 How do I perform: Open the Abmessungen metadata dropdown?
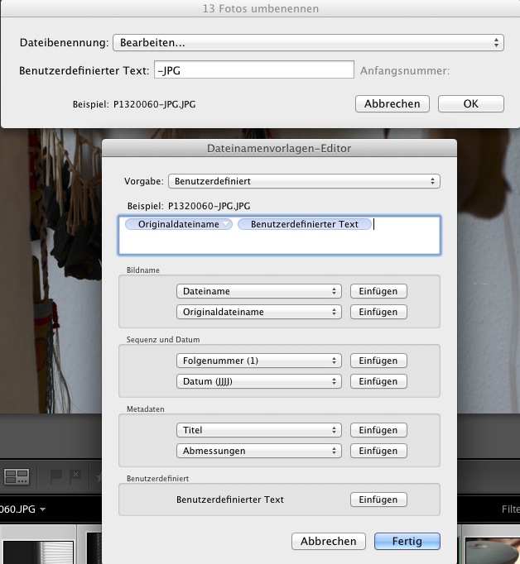pyautogui.click(x=259, y=451)
